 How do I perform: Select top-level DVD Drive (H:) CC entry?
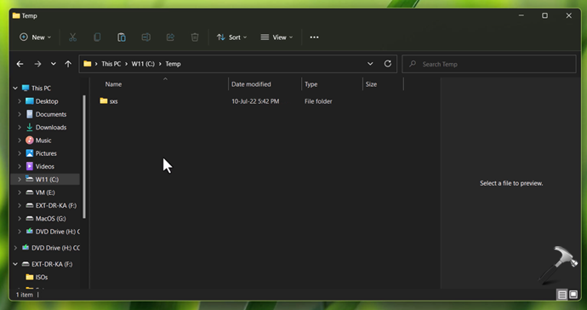[50, 248]
